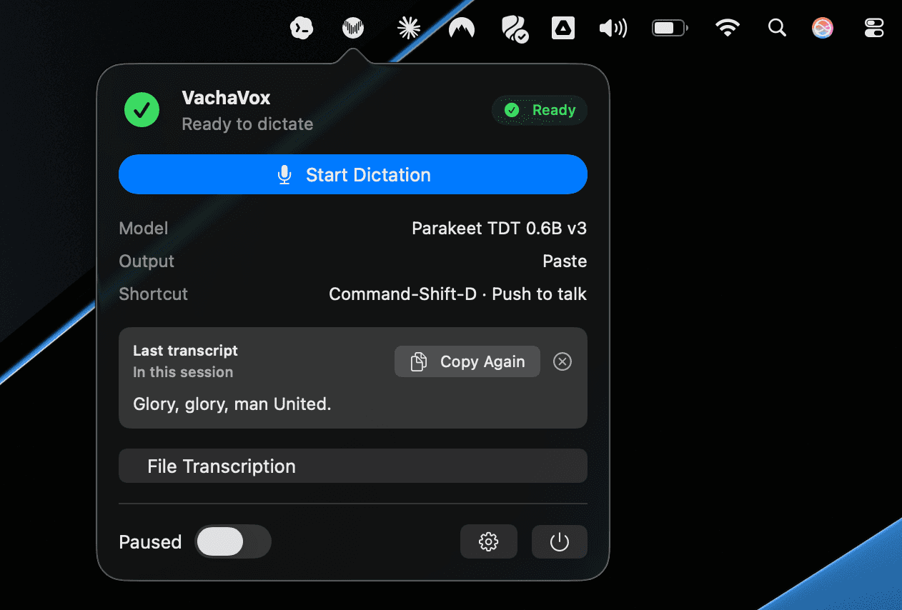Click the large green checkmark status icon
This screenshot has width=902, height=610.
[142, 110]
